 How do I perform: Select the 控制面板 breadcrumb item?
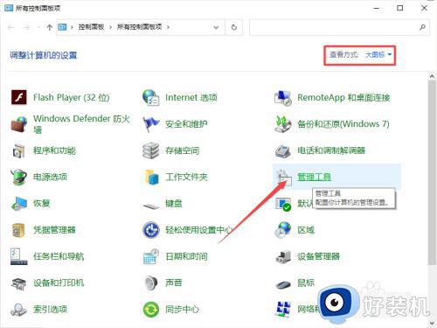[x=91, y=27]
